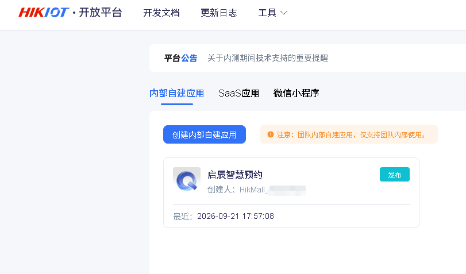The width and height of the screenshot is (466, 274).
Task: Click the 启辰智慧预约 app icon thumbnail
Action: click(x=187, y=180)
